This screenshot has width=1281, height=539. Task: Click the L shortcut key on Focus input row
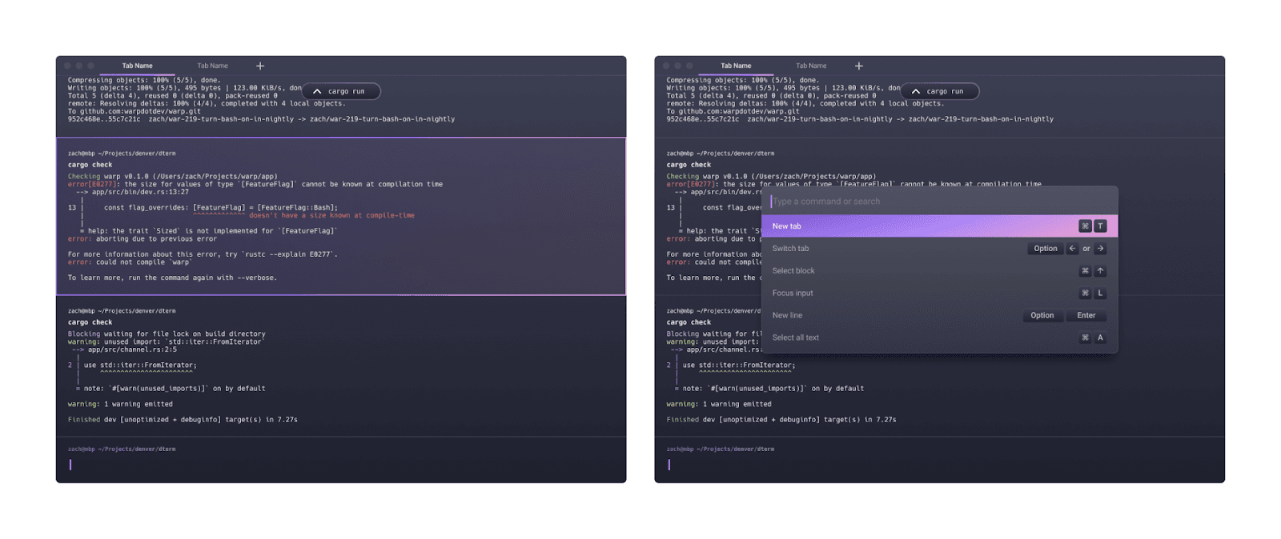pos(1100,293)
